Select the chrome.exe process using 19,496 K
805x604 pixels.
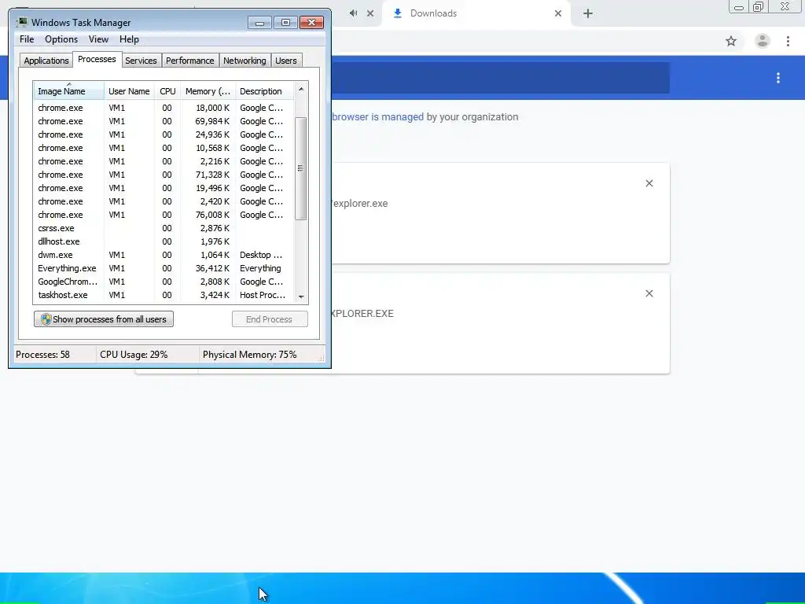point(164,188)
